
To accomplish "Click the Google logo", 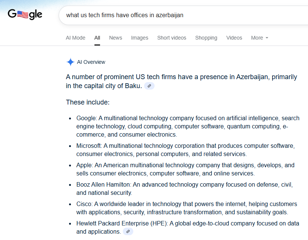I will point(25,15).
